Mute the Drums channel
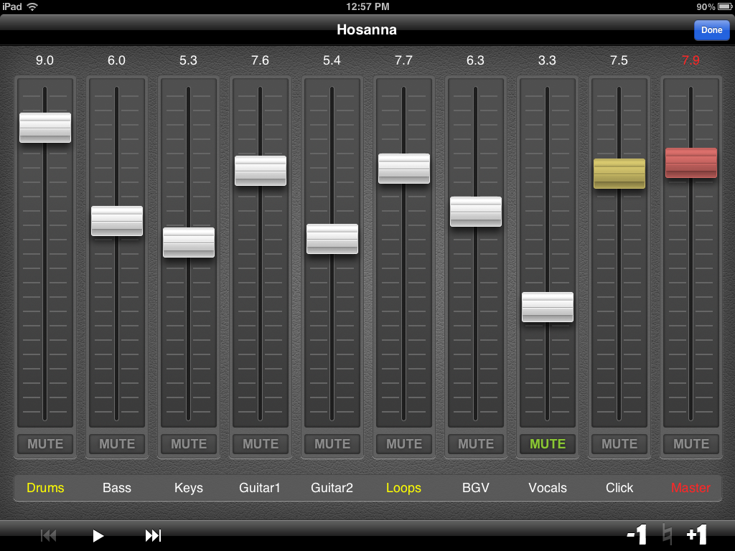This screenshot has height=551, width=735. pyautogui.click(x=45, y=443)
